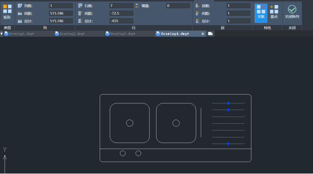
Task: Click the level 总计 total icon
Action: coord(198,21)
